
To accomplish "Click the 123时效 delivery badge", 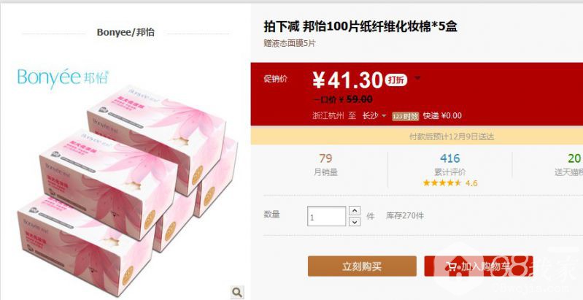I will [x=406, y=116].
